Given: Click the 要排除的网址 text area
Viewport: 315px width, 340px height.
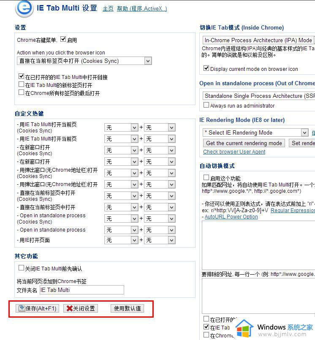Looking at the screenshot, I should coord(258,296).
